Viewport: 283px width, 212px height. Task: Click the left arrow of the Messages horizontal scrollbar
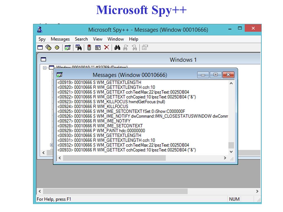(60, 158)
